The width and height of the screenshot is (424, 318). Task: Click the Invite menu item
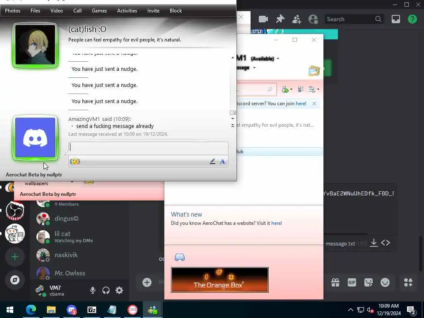tap(153, 10)
